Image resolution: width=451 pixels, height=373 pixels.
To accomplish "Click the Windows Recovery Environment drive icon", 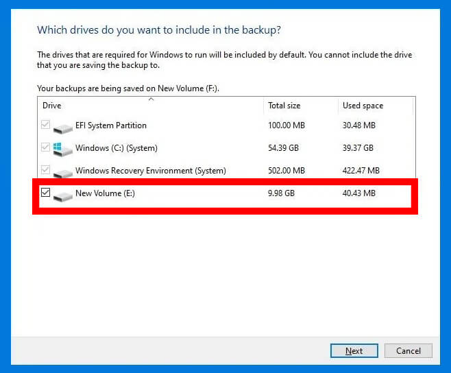I will (62, 173).
